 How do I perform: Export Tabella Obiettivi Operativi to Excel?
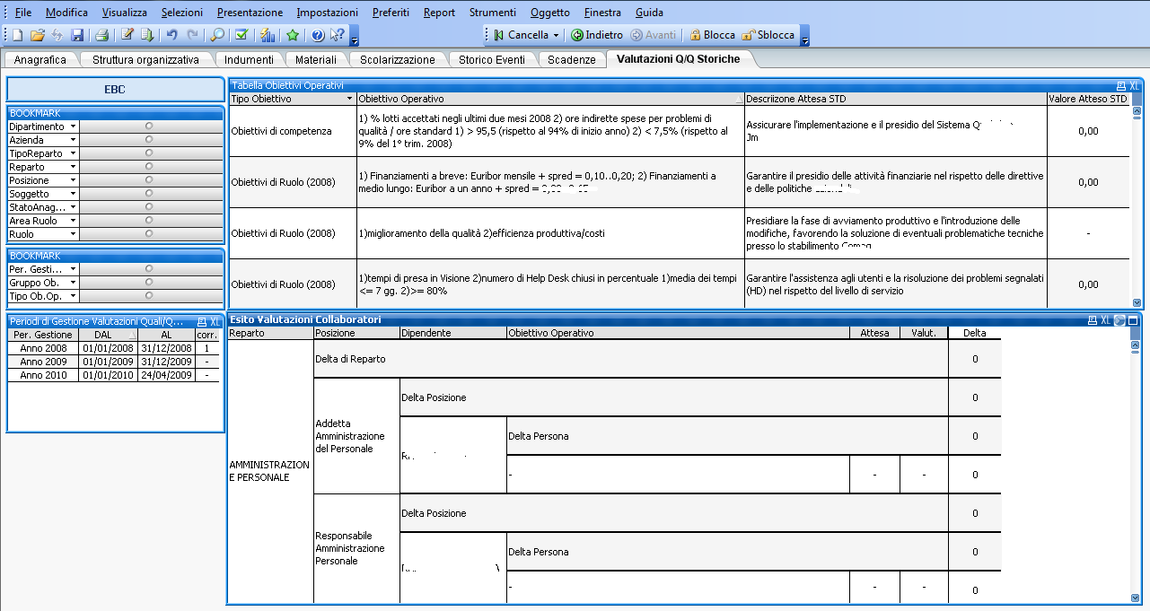pos(1134,85)
